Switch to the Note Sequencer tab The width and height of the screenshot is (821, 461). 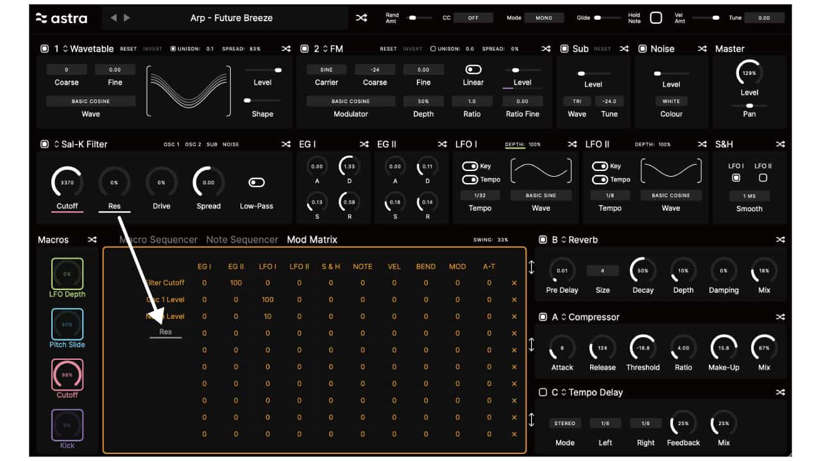tap(242, 239)
